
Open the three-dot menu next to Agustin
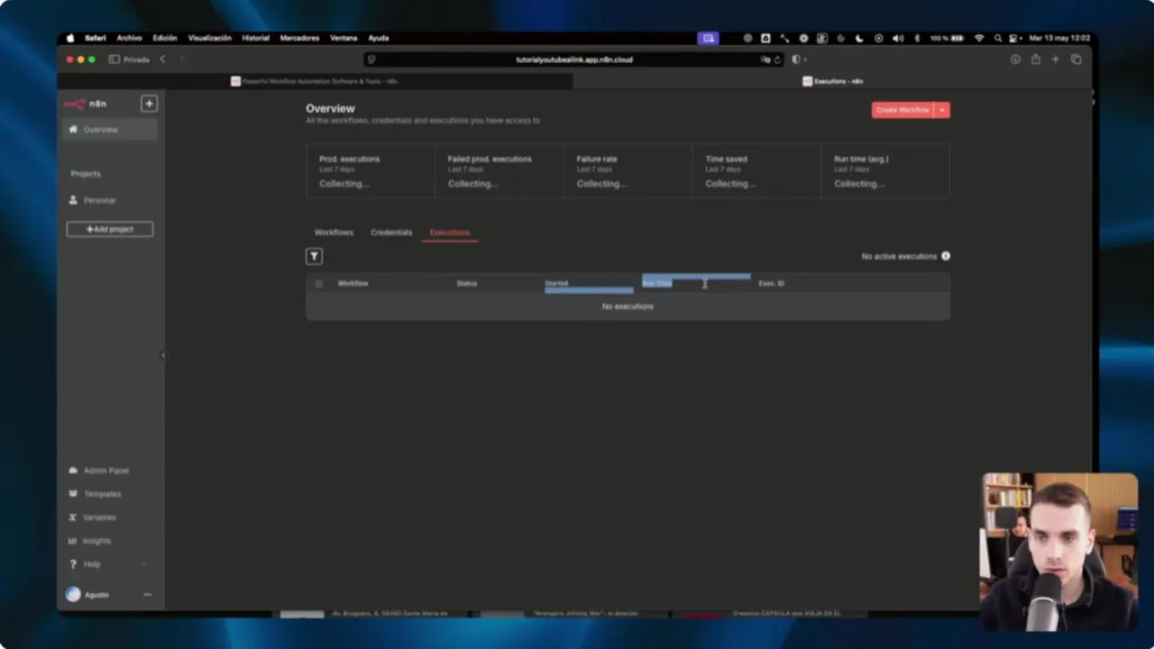(x=147, y=595)
